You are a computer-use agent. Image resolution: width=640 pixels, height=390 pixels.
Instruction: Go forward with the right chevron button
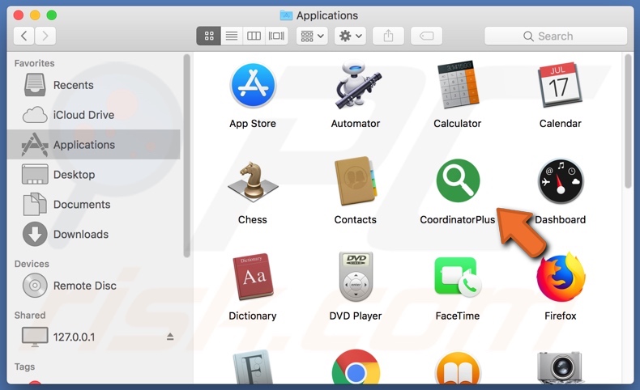pyautogui.click(x=45, y=36)
